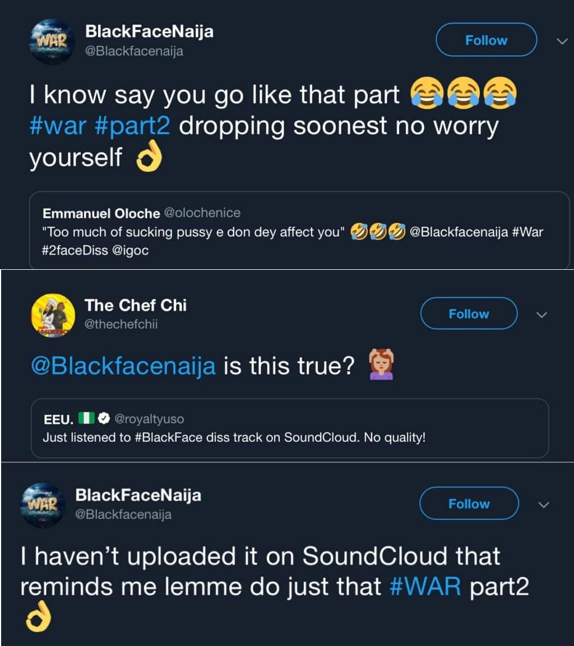Click BlackFaceNaija's WAR avatar in first tweet

pyautogui.click(x=52, y=41)
